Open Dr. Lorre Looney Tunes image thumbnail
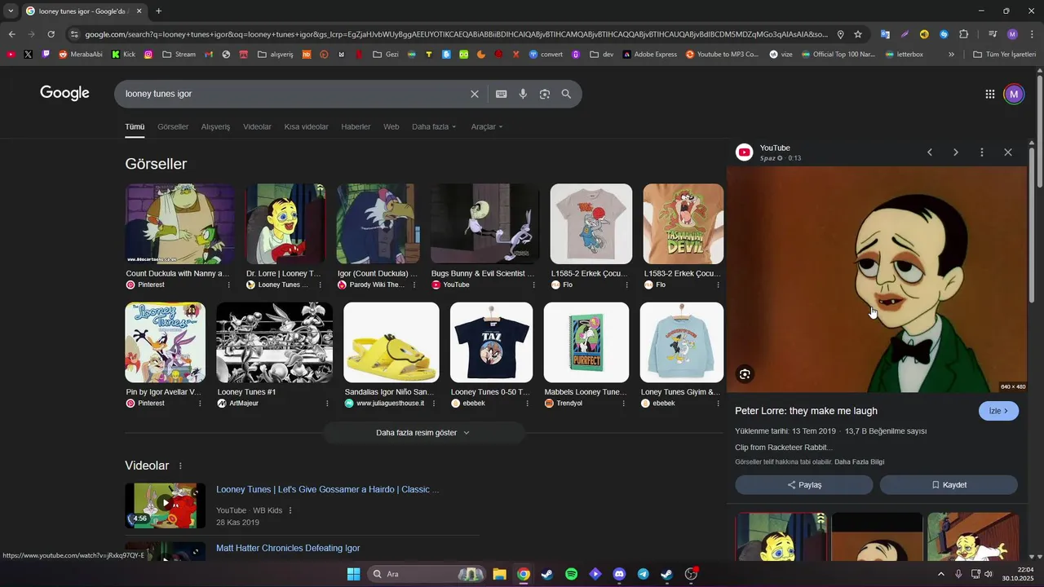This screenshot has height=587, width=1044. pyautogui.click(x=286, y=223)
